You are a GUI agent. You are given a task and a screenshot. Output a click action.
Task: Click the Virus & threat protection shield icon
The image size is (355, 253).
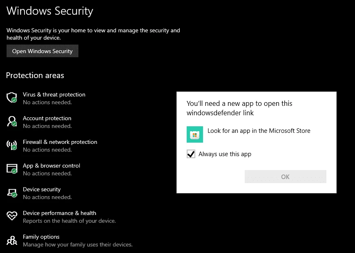[x=12, y=98]
